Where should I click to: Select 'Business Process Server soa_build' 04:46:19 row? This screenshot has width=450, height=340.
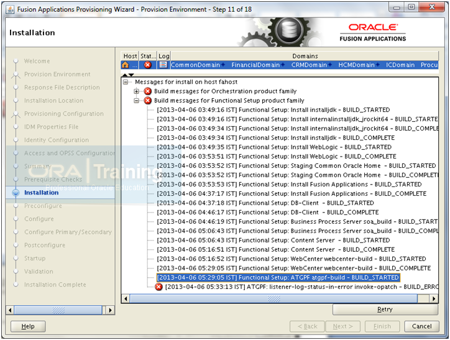pyautogui.click(x=297, y=222)
